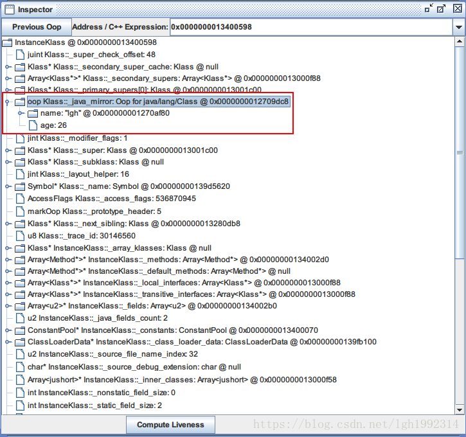Expand the _class_loader_data node
Image resolution: width=466 pixels, height=437 pixels.
(x=8, y=342)
